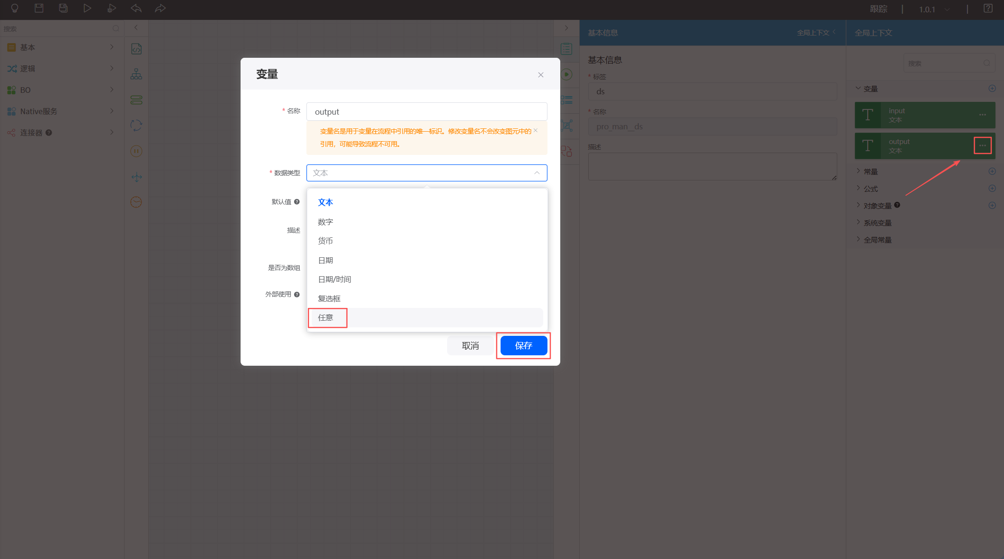Select 任意 from data type list
Viewport: 1004px width, 559px height.
click(326, 317)
